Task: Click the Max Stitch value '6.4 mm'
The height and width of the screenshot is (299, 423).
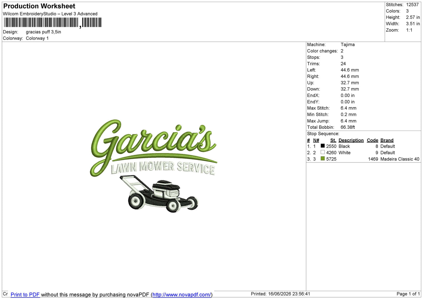Action: pos(348,108)
